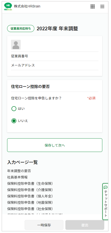The height and width of the screenshot is (233, 111).
Task: Open the chat support speech bubble icon
Action: [106, 187]
